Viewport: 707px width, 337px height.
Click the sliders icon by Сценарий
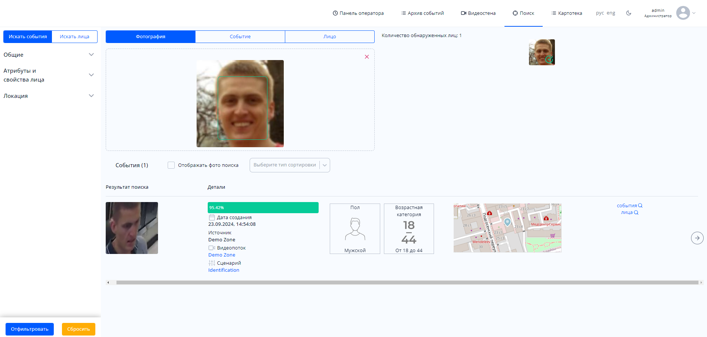[x=212, y=263]
